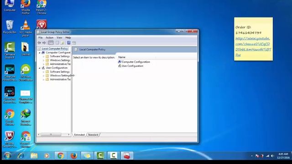Select CyberLink Screen Recorder desktop shortcut

pos(10,95)
